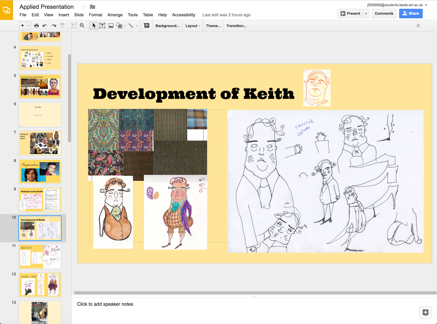The width and height of the screenshot is (437, 324).
Task: Open the Slide menu
Action: point(79,15)
